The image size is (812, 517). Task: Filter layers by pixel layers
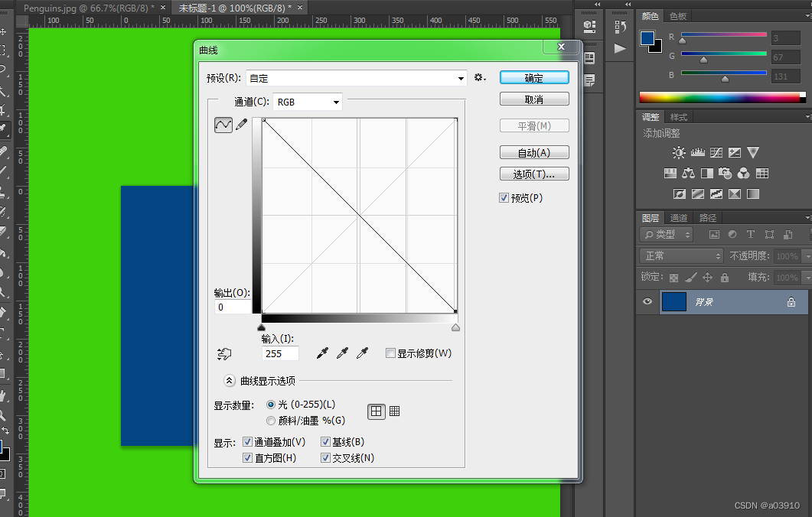(714, 235)
